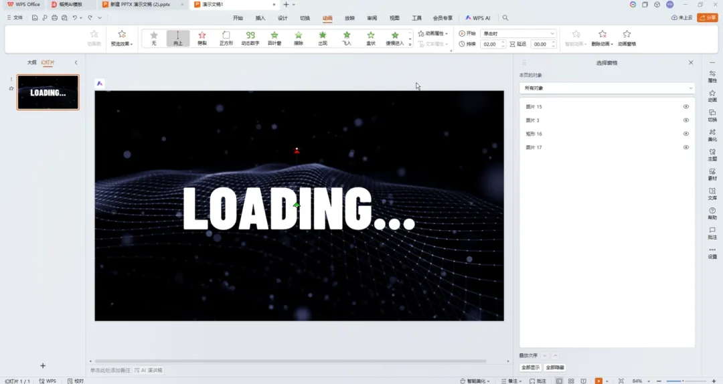This screenshot has width=723, height=384.
Task: Apply the 缓慢进入 animation effect
Action: tap(395, 38)
